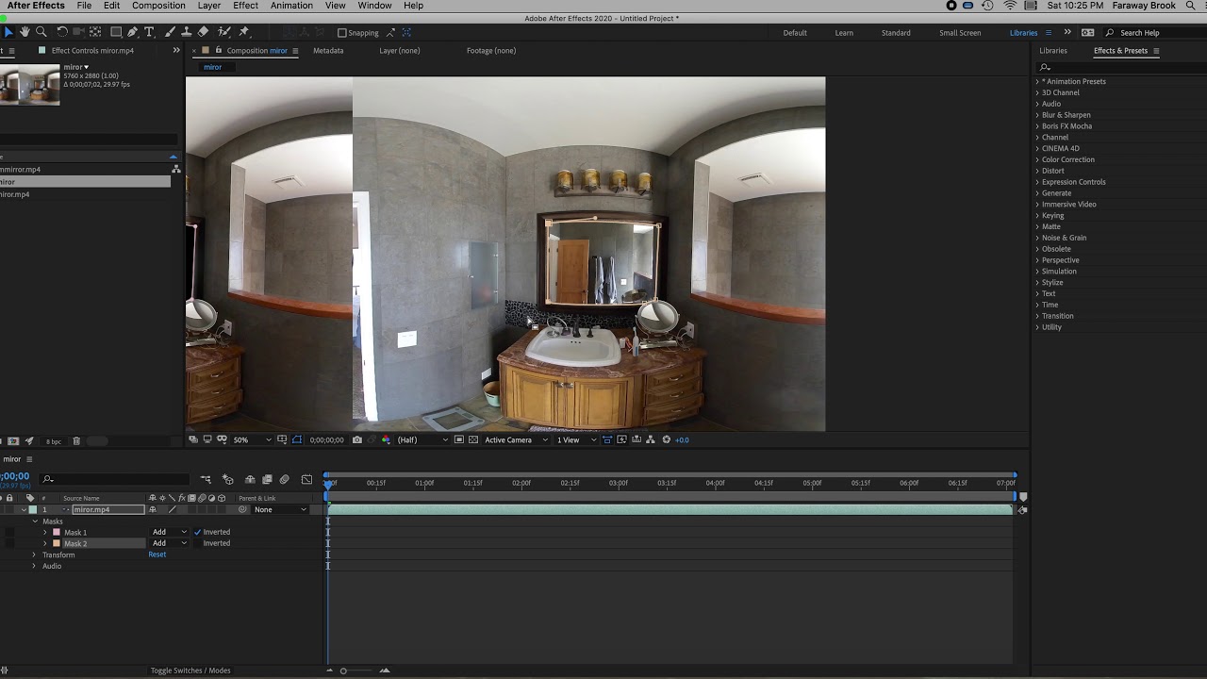Click the Graph Editor icon in timeline
Viewport: 1207px width, 679px height.
pyautogui.click(x=306, y=479)
